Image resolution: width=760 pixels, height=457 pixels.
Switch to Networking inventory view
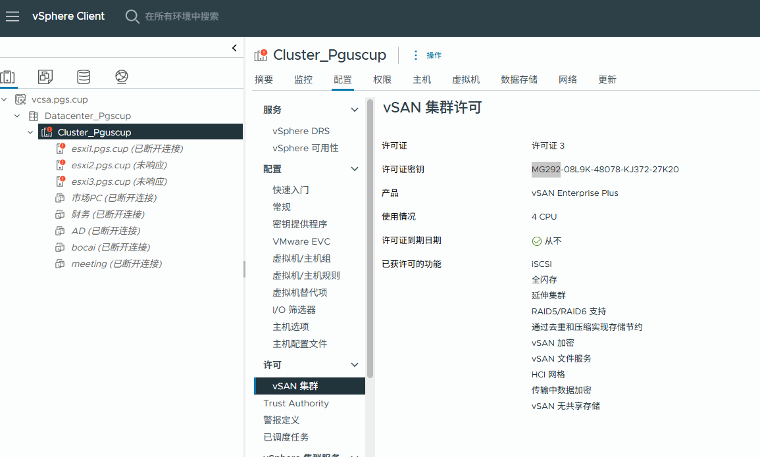coord(122,76)
